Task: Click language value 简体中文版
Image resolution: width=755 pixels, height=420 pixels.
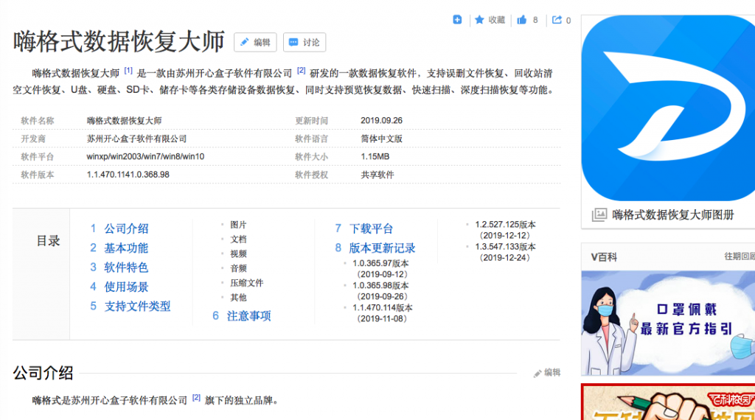Action: coord(381,139)
